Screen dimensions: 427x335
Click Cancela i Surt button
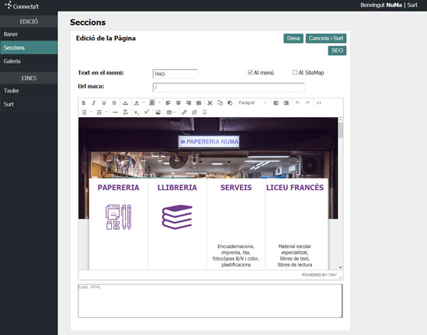click(x=326, y=38)
